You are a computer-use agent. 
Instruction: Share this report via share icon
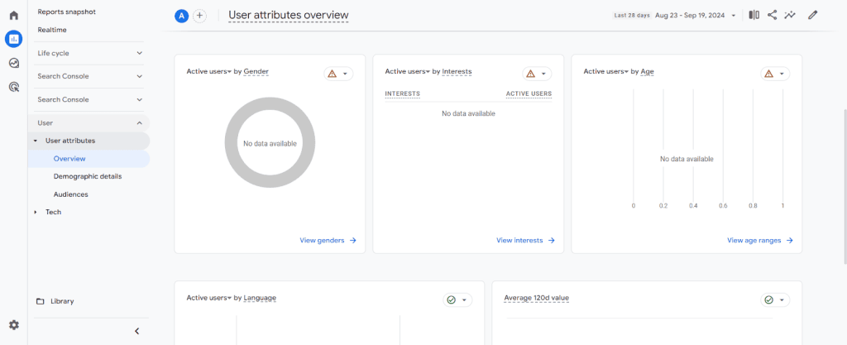pyautogui.click(x=772, y=15)
